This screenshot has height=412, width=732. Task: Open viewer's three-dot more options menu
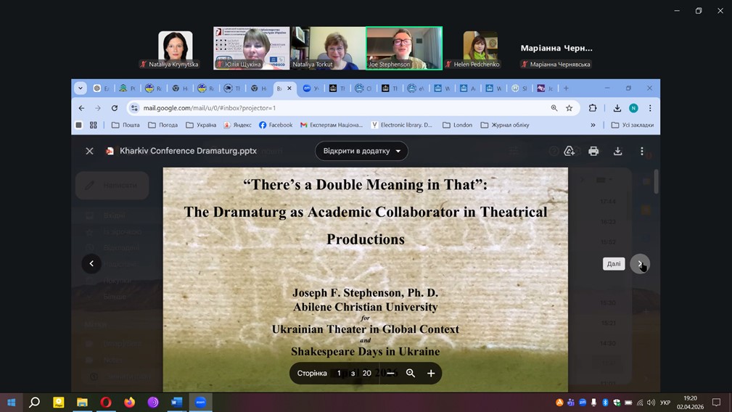(641, 151)
